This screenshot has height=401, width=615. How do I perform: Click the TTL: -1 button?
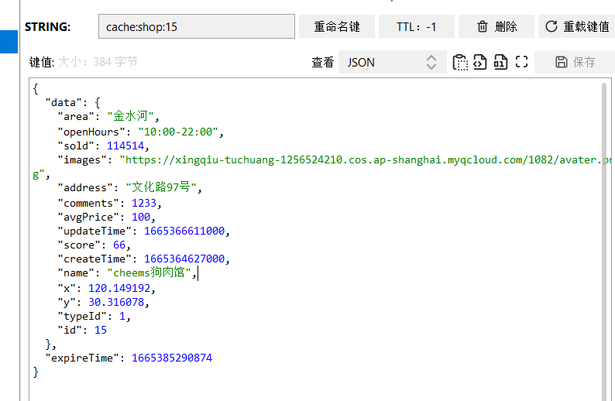(x=416, y=26)
